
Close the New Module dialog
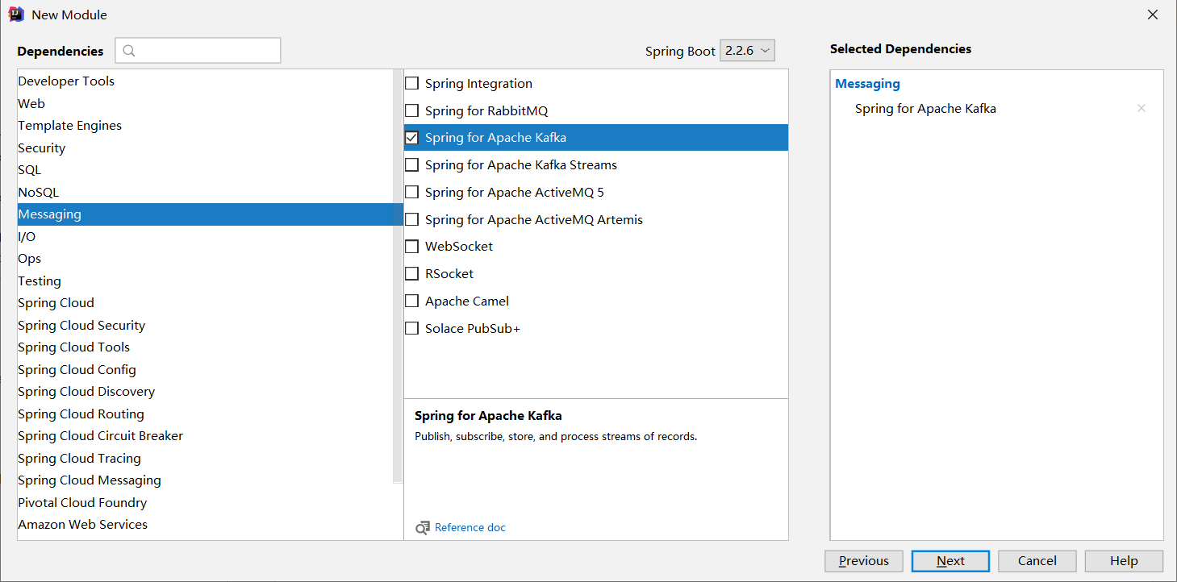(x=1153, y=15)
